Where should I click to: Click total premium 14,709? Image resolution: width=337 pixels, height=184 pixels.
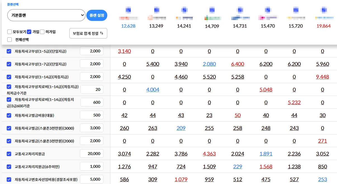[x=212, y=26]
